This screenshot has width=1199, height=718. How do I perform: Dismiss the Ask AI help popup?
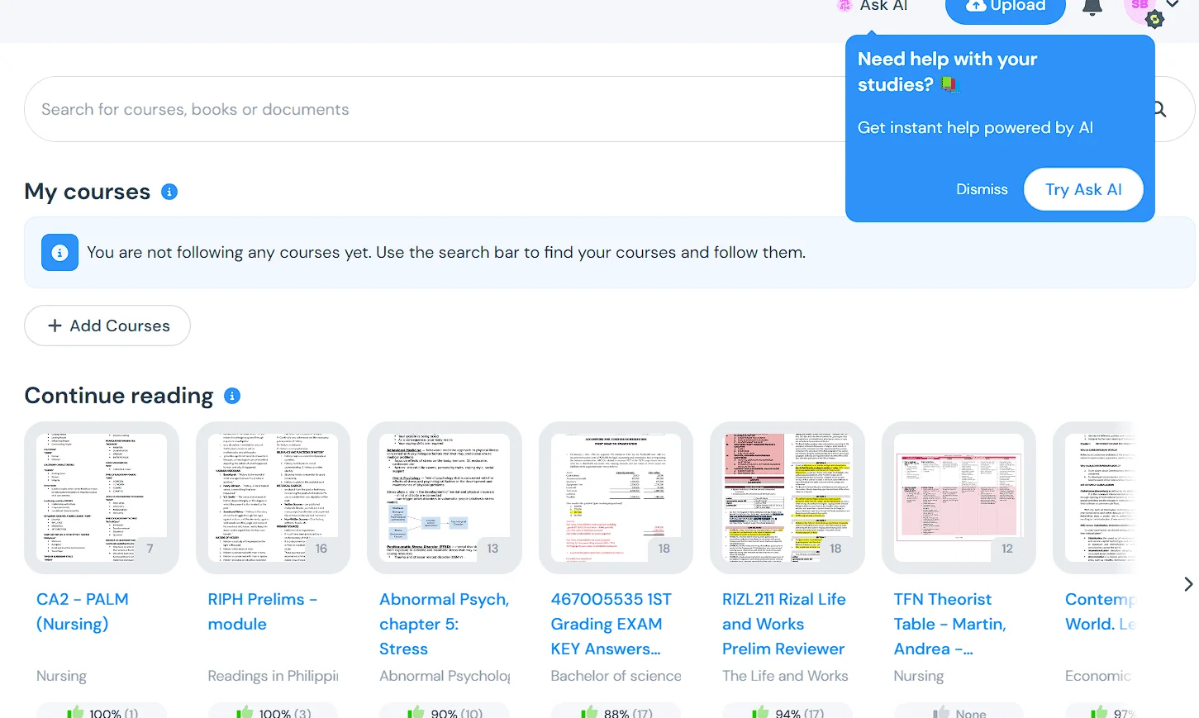[982, 189]
